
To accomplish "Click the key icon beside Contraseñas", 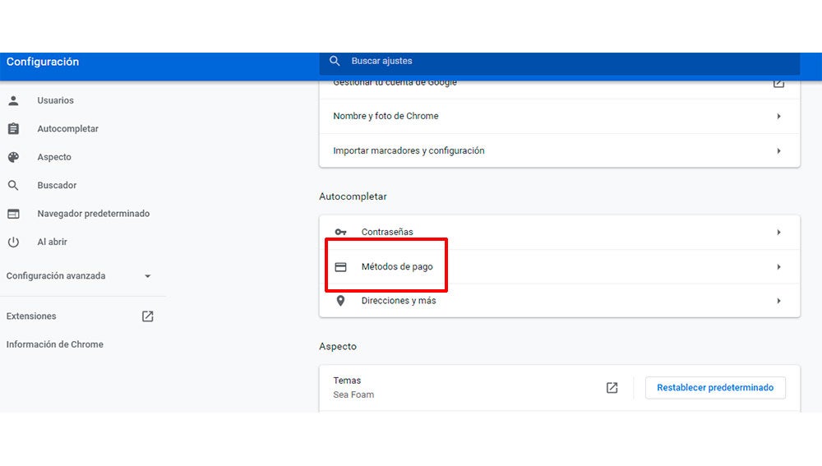I will [x=341, y=232].
